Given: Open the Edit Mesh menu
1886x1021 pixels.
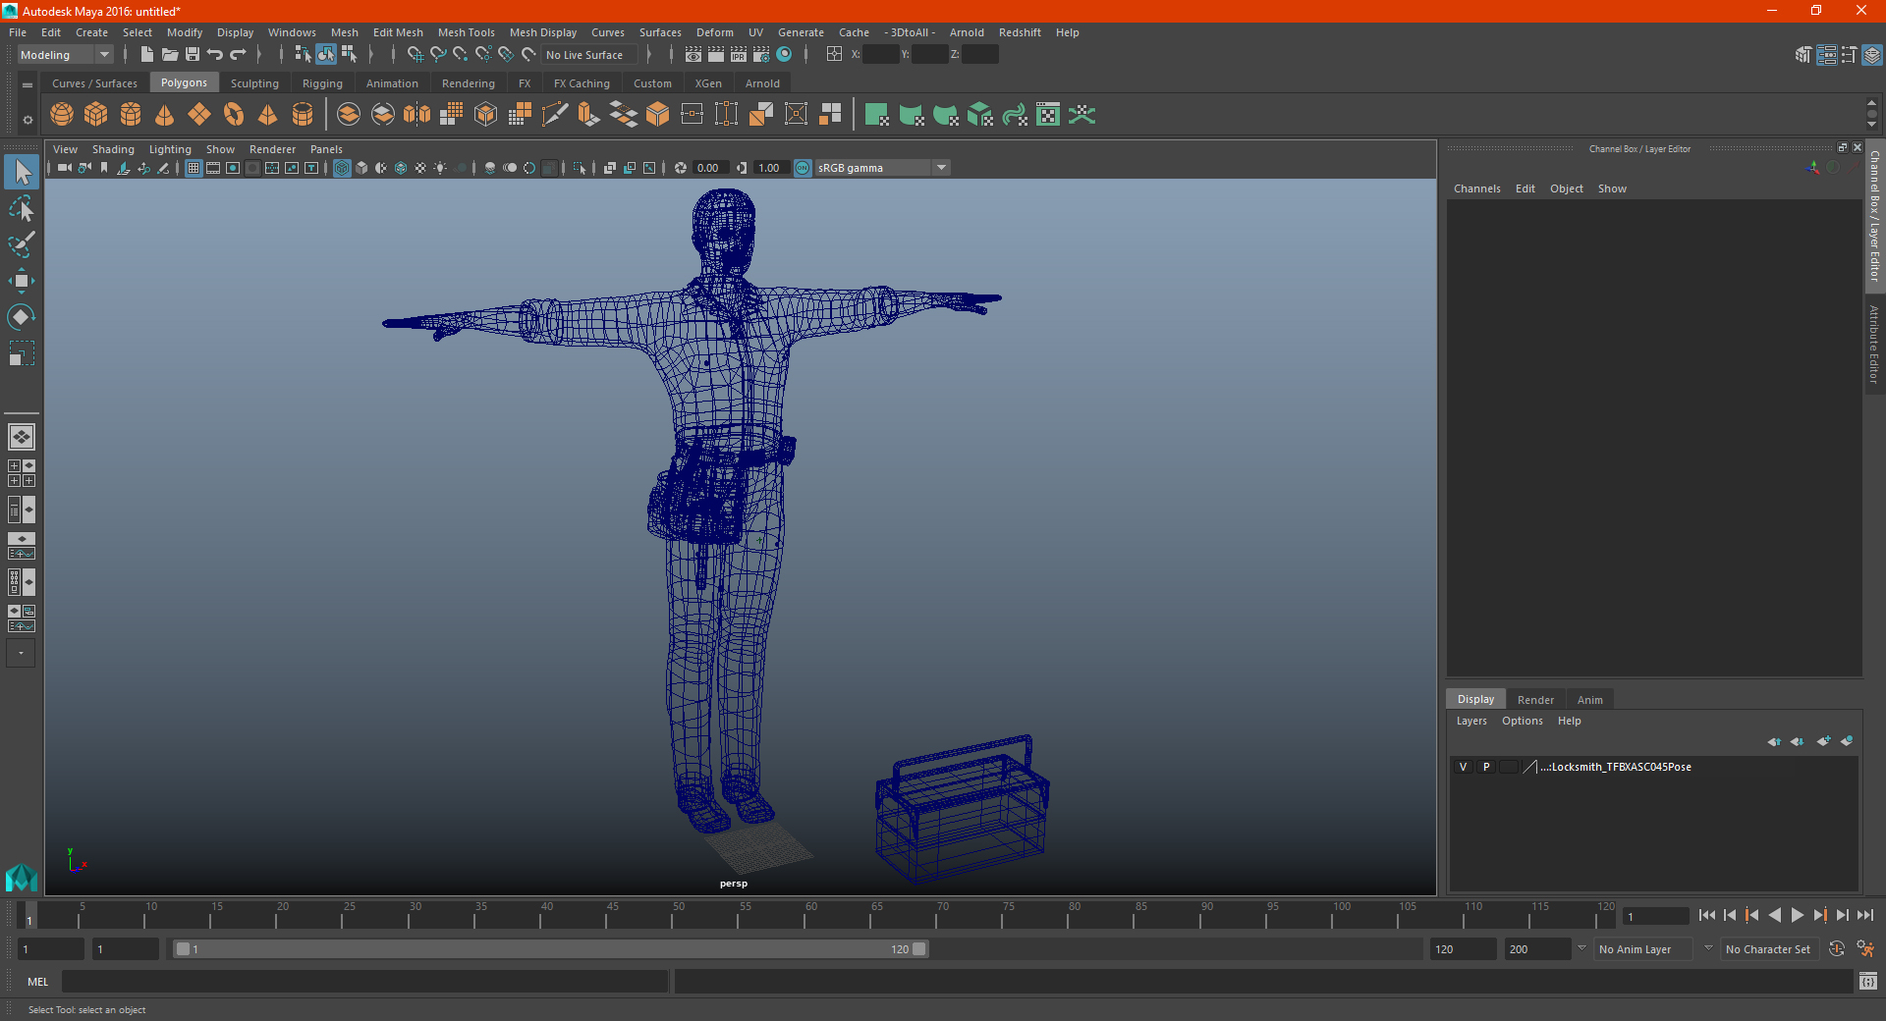Looking at the screenshot, I should point(398,32).
